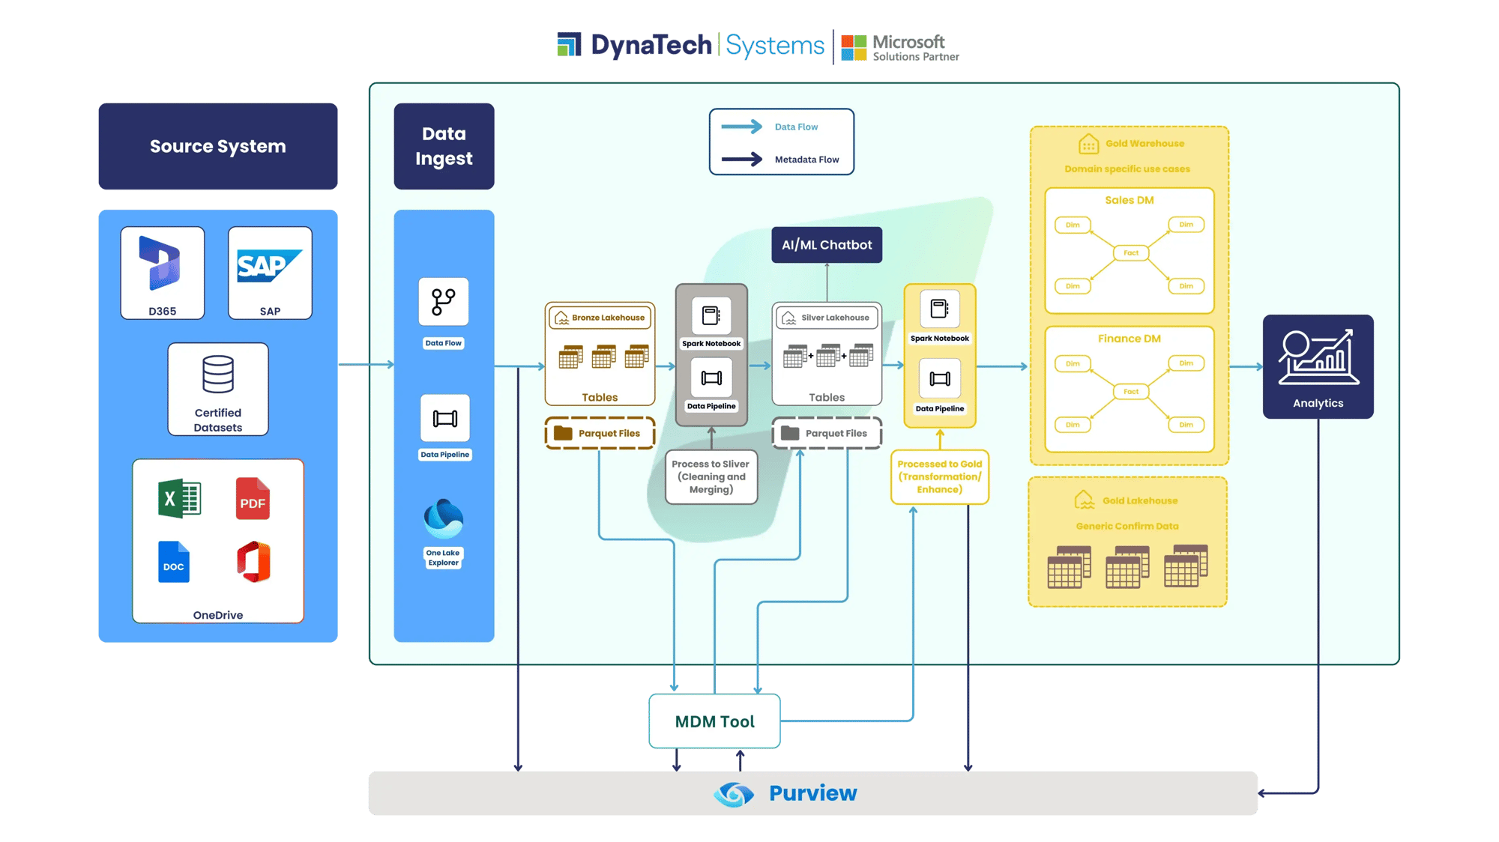Click the Purview eye logo
Image resolution: width=1499 pixels, height=842 pixels.
(x=734, y=793)
